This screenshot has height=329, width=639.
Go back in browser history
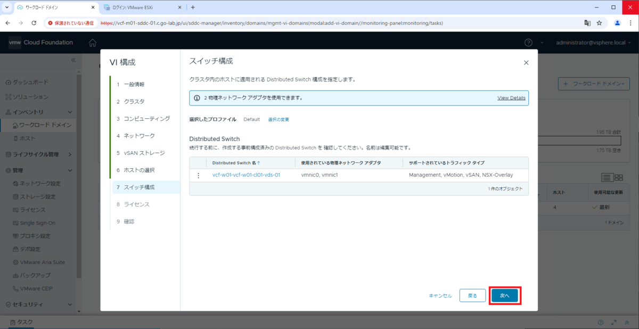8,23
